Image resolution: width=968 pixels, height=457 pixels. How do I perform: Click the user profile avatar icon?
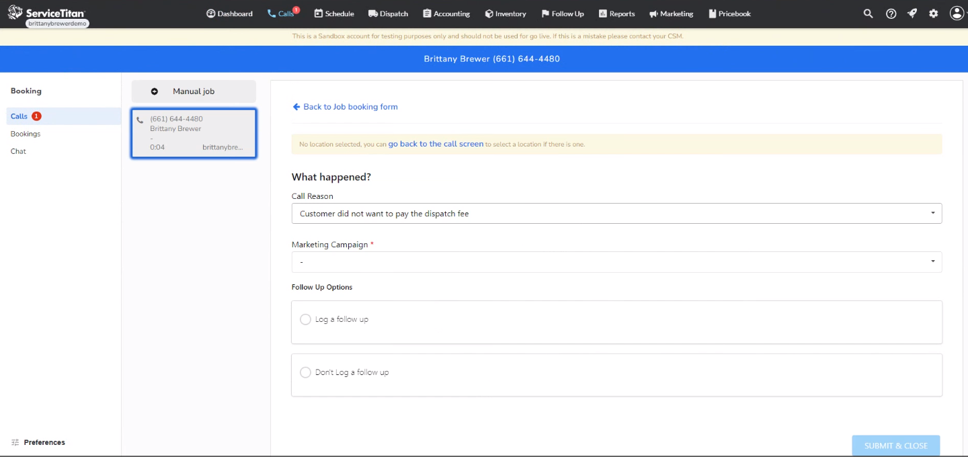point(957,13)
